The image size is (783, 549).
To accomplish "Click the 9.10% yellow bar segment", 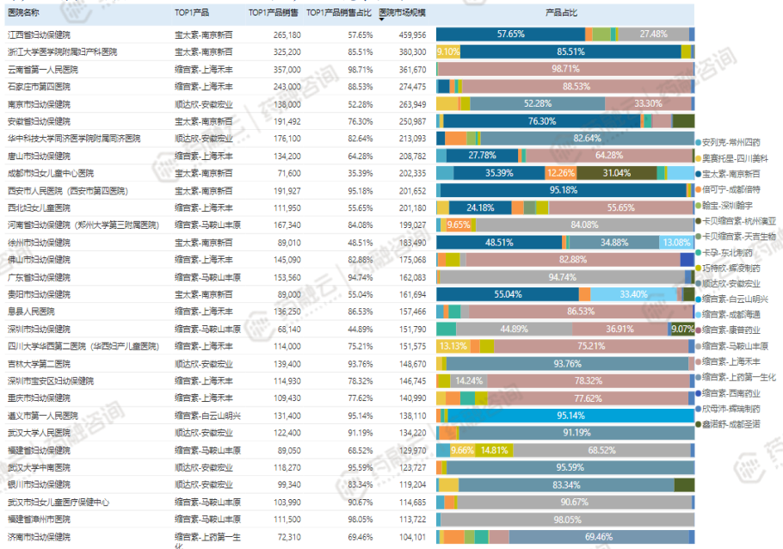I will 448,52.
